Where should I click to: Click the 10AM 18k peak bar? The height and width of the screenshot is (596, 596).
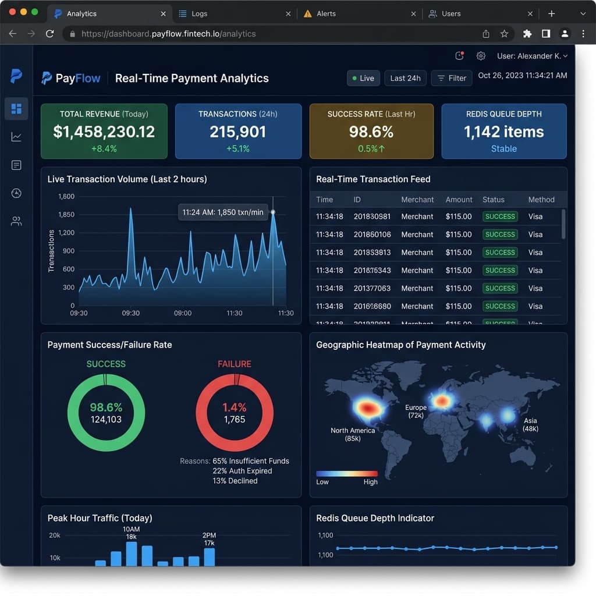click(132, 554)
